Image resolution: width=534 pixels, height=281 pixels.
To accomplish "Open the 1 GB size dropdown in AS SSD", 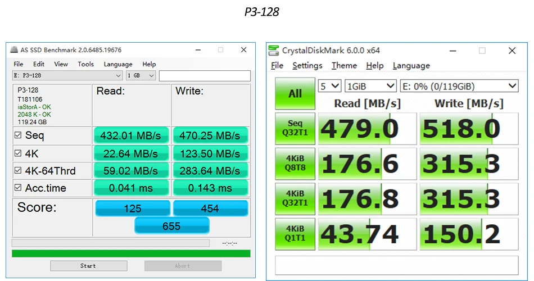I will [x=141, y=76].
